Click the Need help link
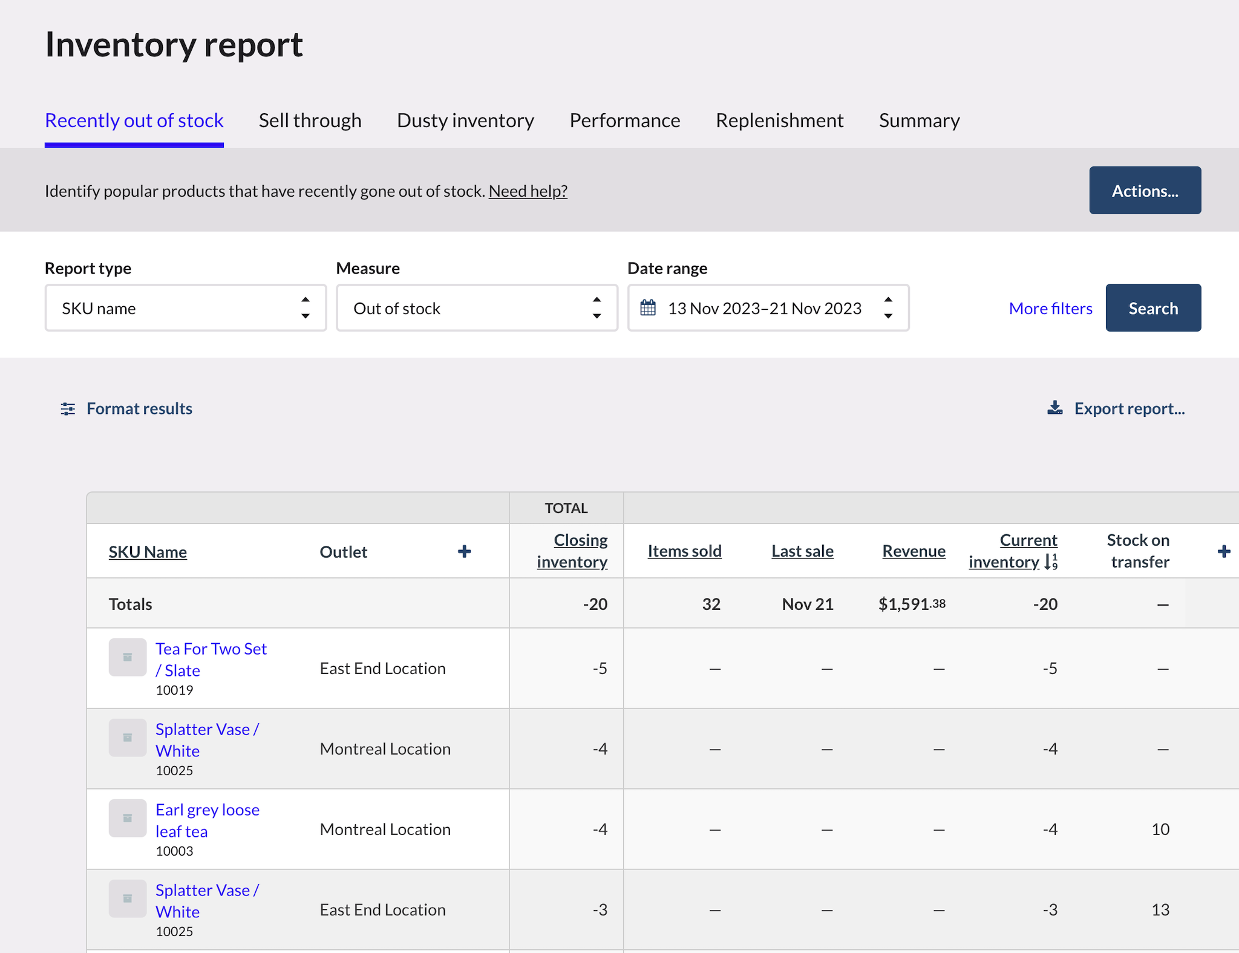The image size is (1239, 953). (x=528, y=191)
